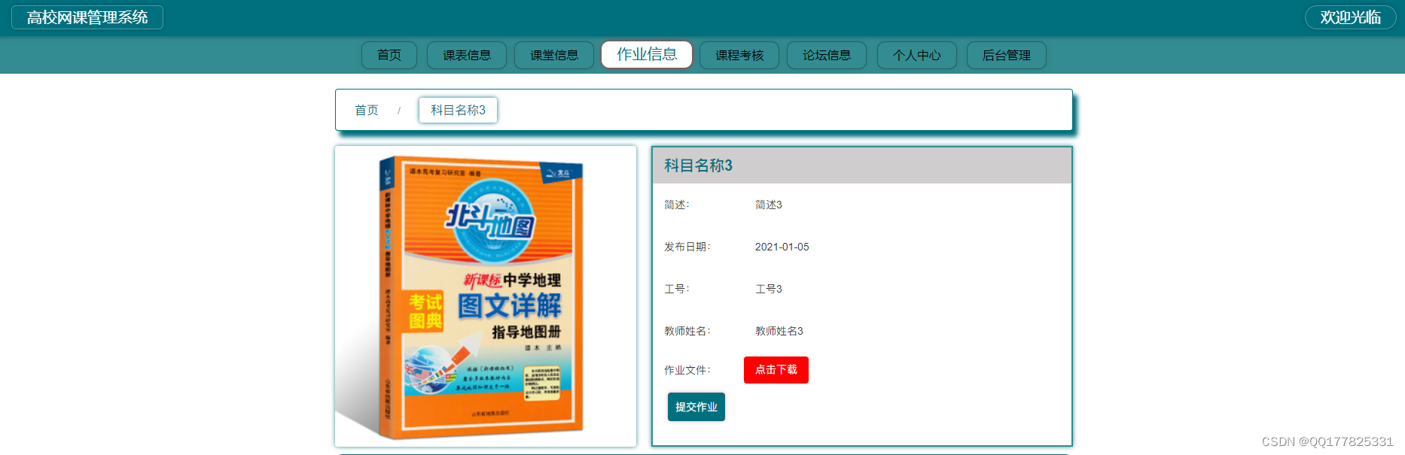Click the 简述3 description value
This screenshot has height=455, width=1405.
(769, 205)
